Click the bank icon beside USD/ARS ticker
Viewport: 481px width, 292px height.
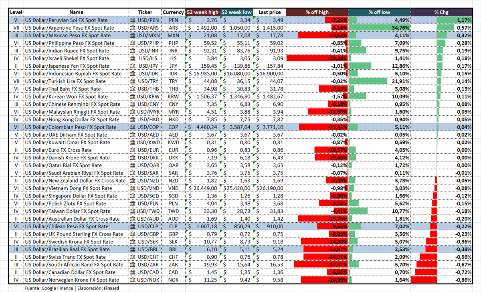(133, 28)
